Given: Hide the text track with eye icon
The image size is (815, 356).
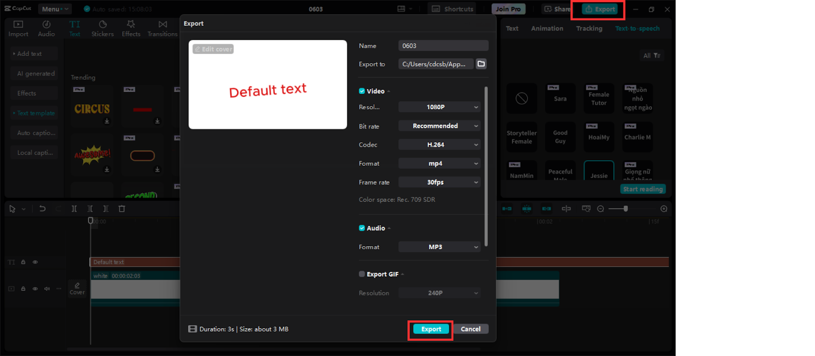Looking at the screenshot, I should [x=35, y=262].
